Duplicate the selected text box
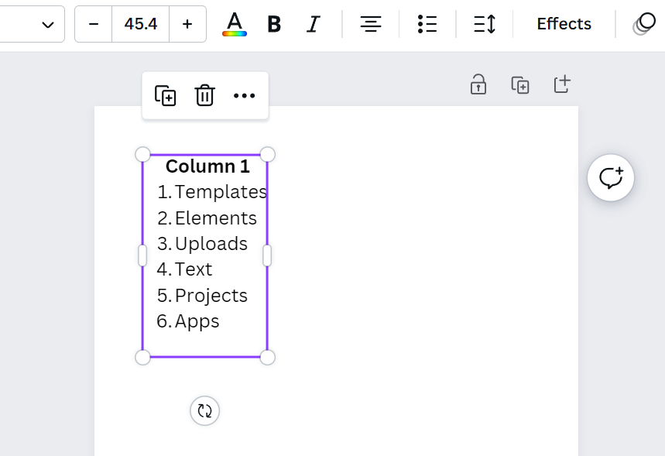This screenshot has height=456, width=665. [x=166, y=96]
